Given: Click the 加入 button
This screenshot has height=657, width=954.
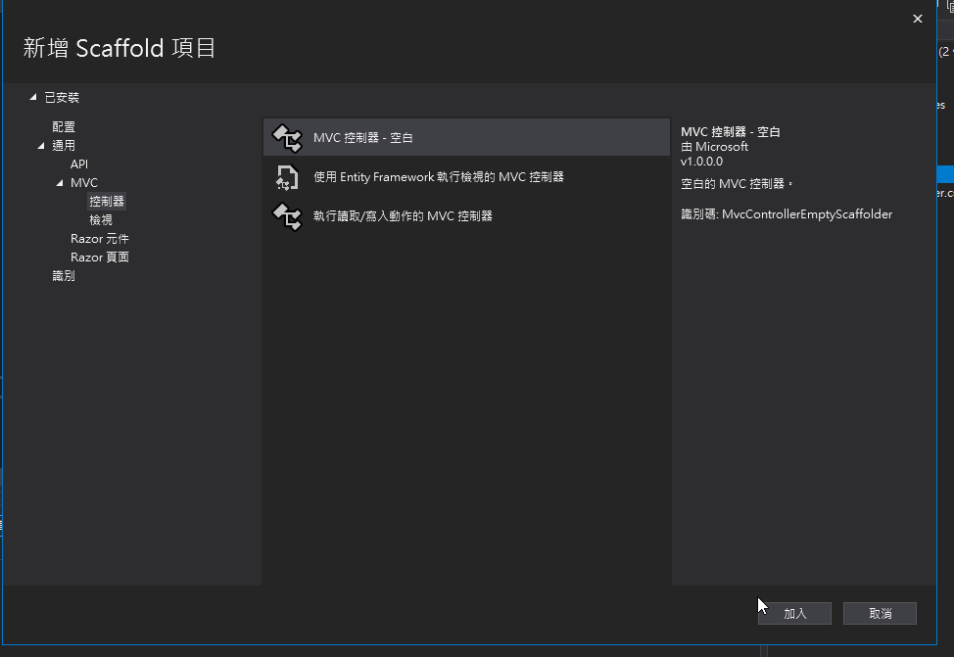Looking at the screenshot, I should (794, 613).
